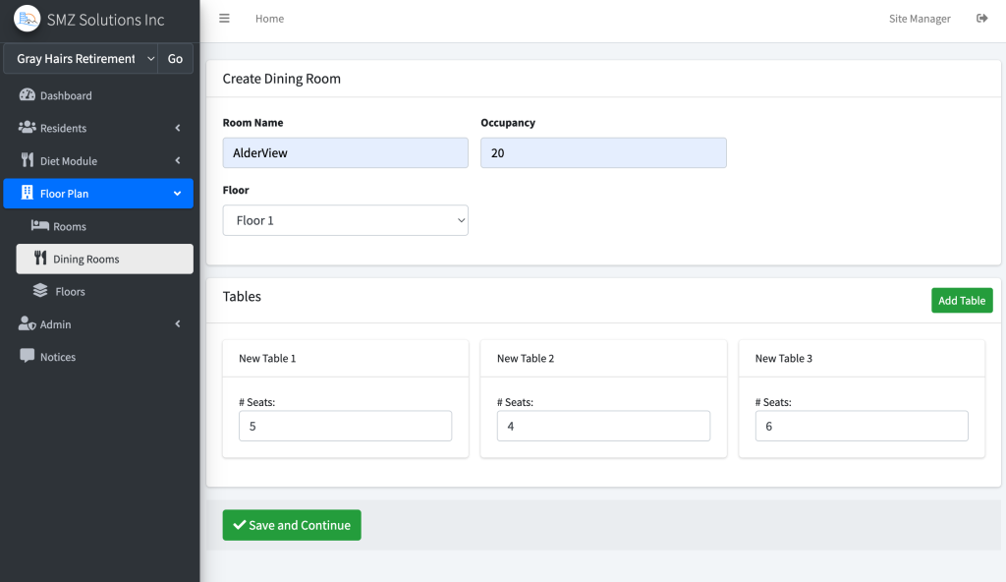Click the Residents people icon
This screenshot has width=1006, height=582.
coord(27,128)
